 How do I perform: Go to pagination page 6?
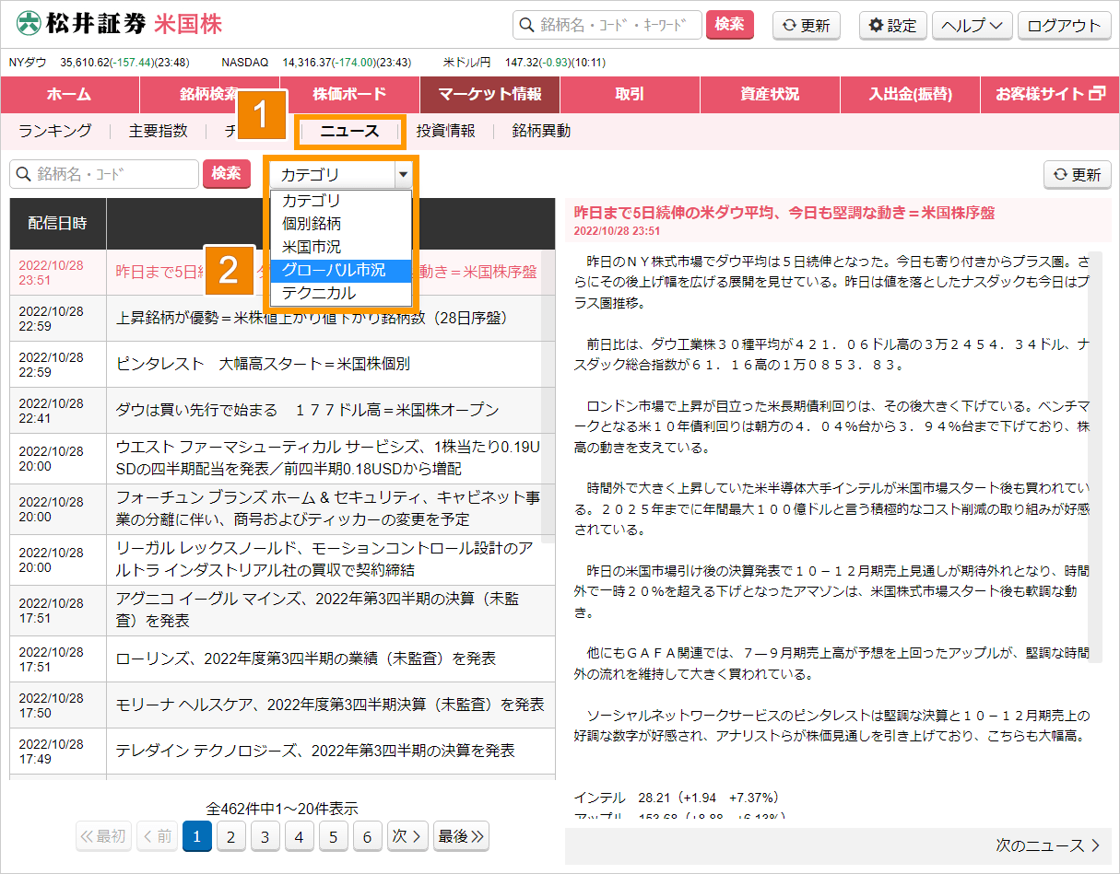[x=367, y=836]
